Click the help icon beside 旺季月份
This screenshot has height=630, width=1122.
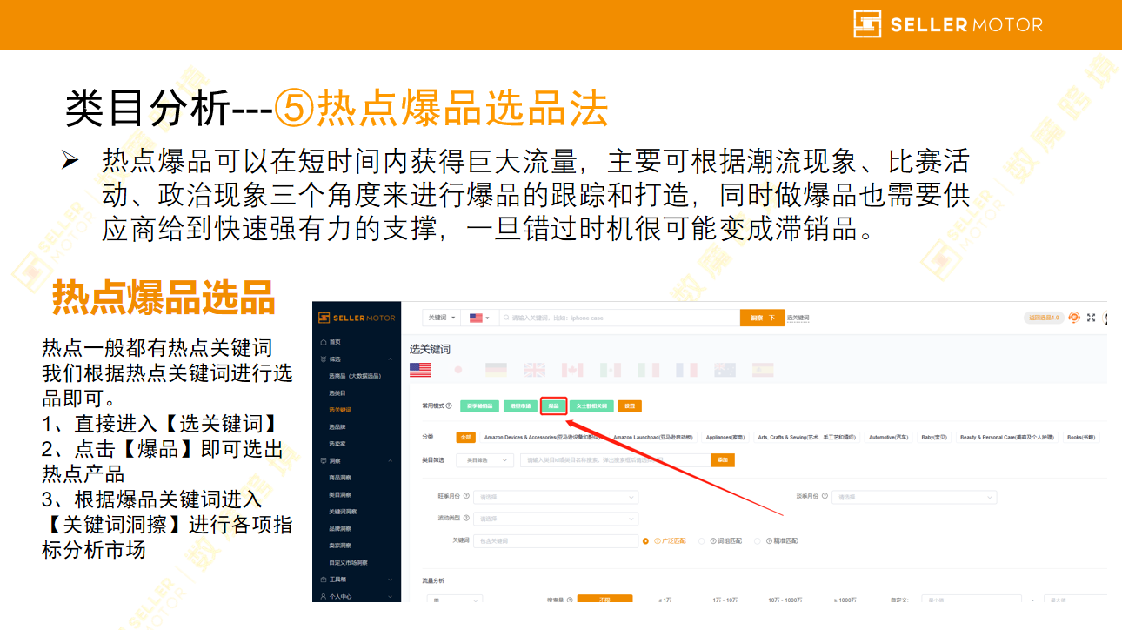point(467,497)
